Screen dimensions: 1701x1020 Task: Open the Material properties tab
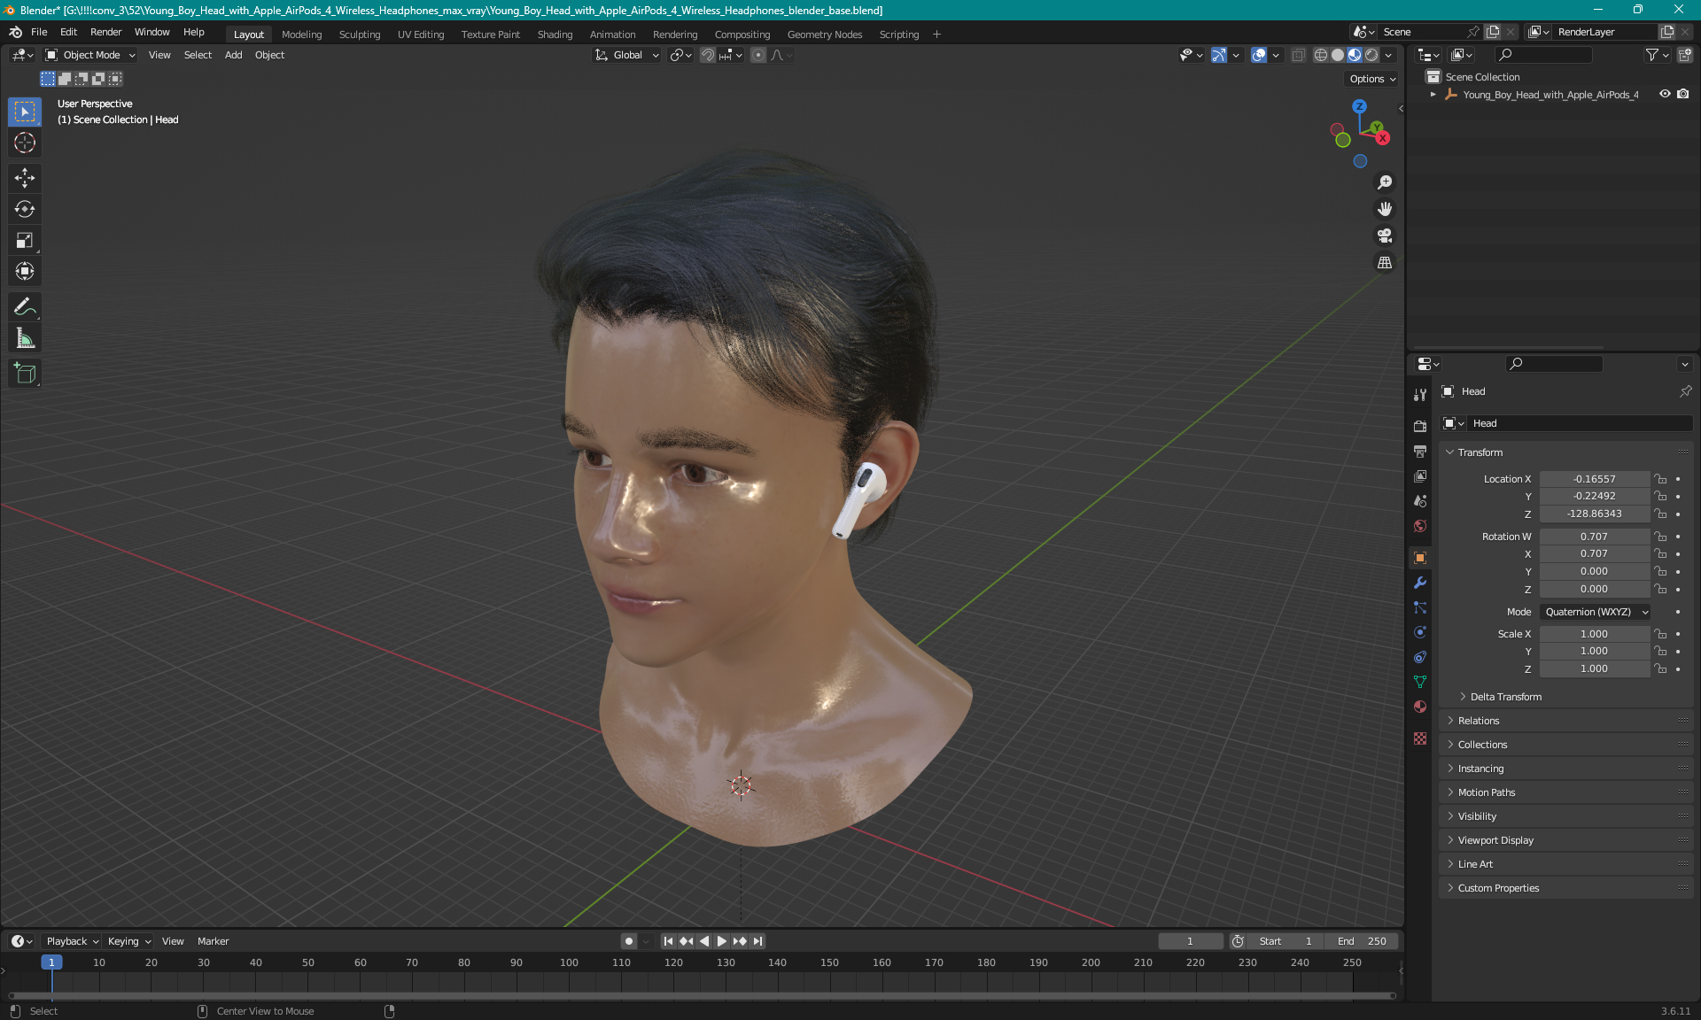[x=1420, y=707]
